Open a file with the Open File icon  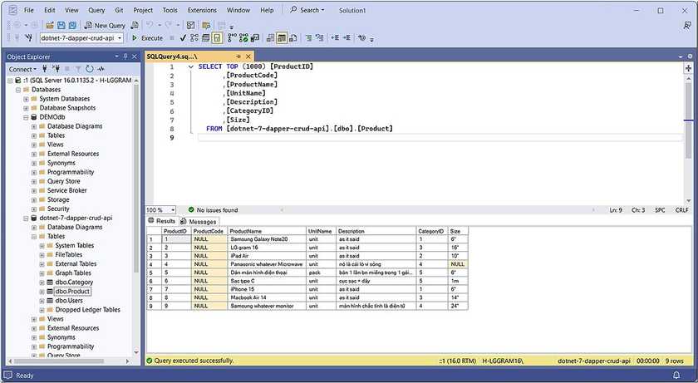tap(50, 26)
